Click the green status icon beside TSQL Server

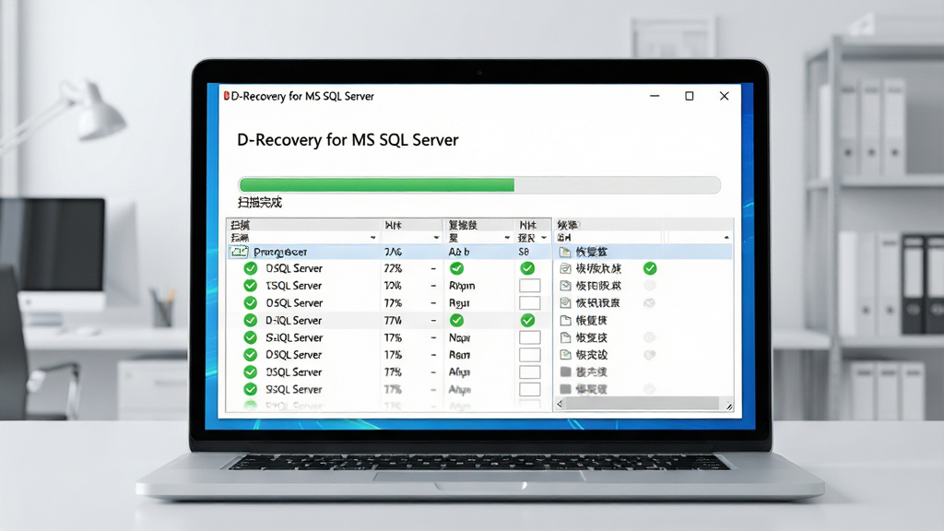pos(251,286)
